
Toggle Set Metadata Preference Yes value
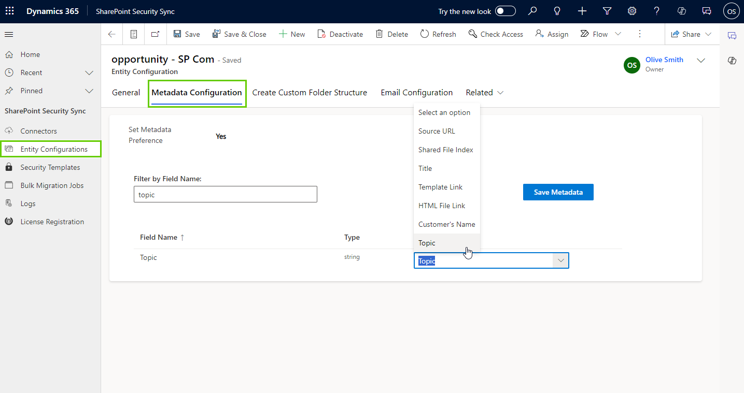pyautogui.click(x=221, y=137)
